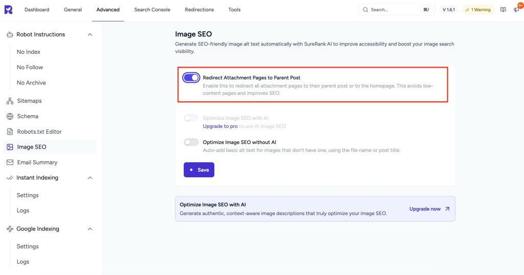Open Settings under Instant Indexing

click(x=28, y=195)
